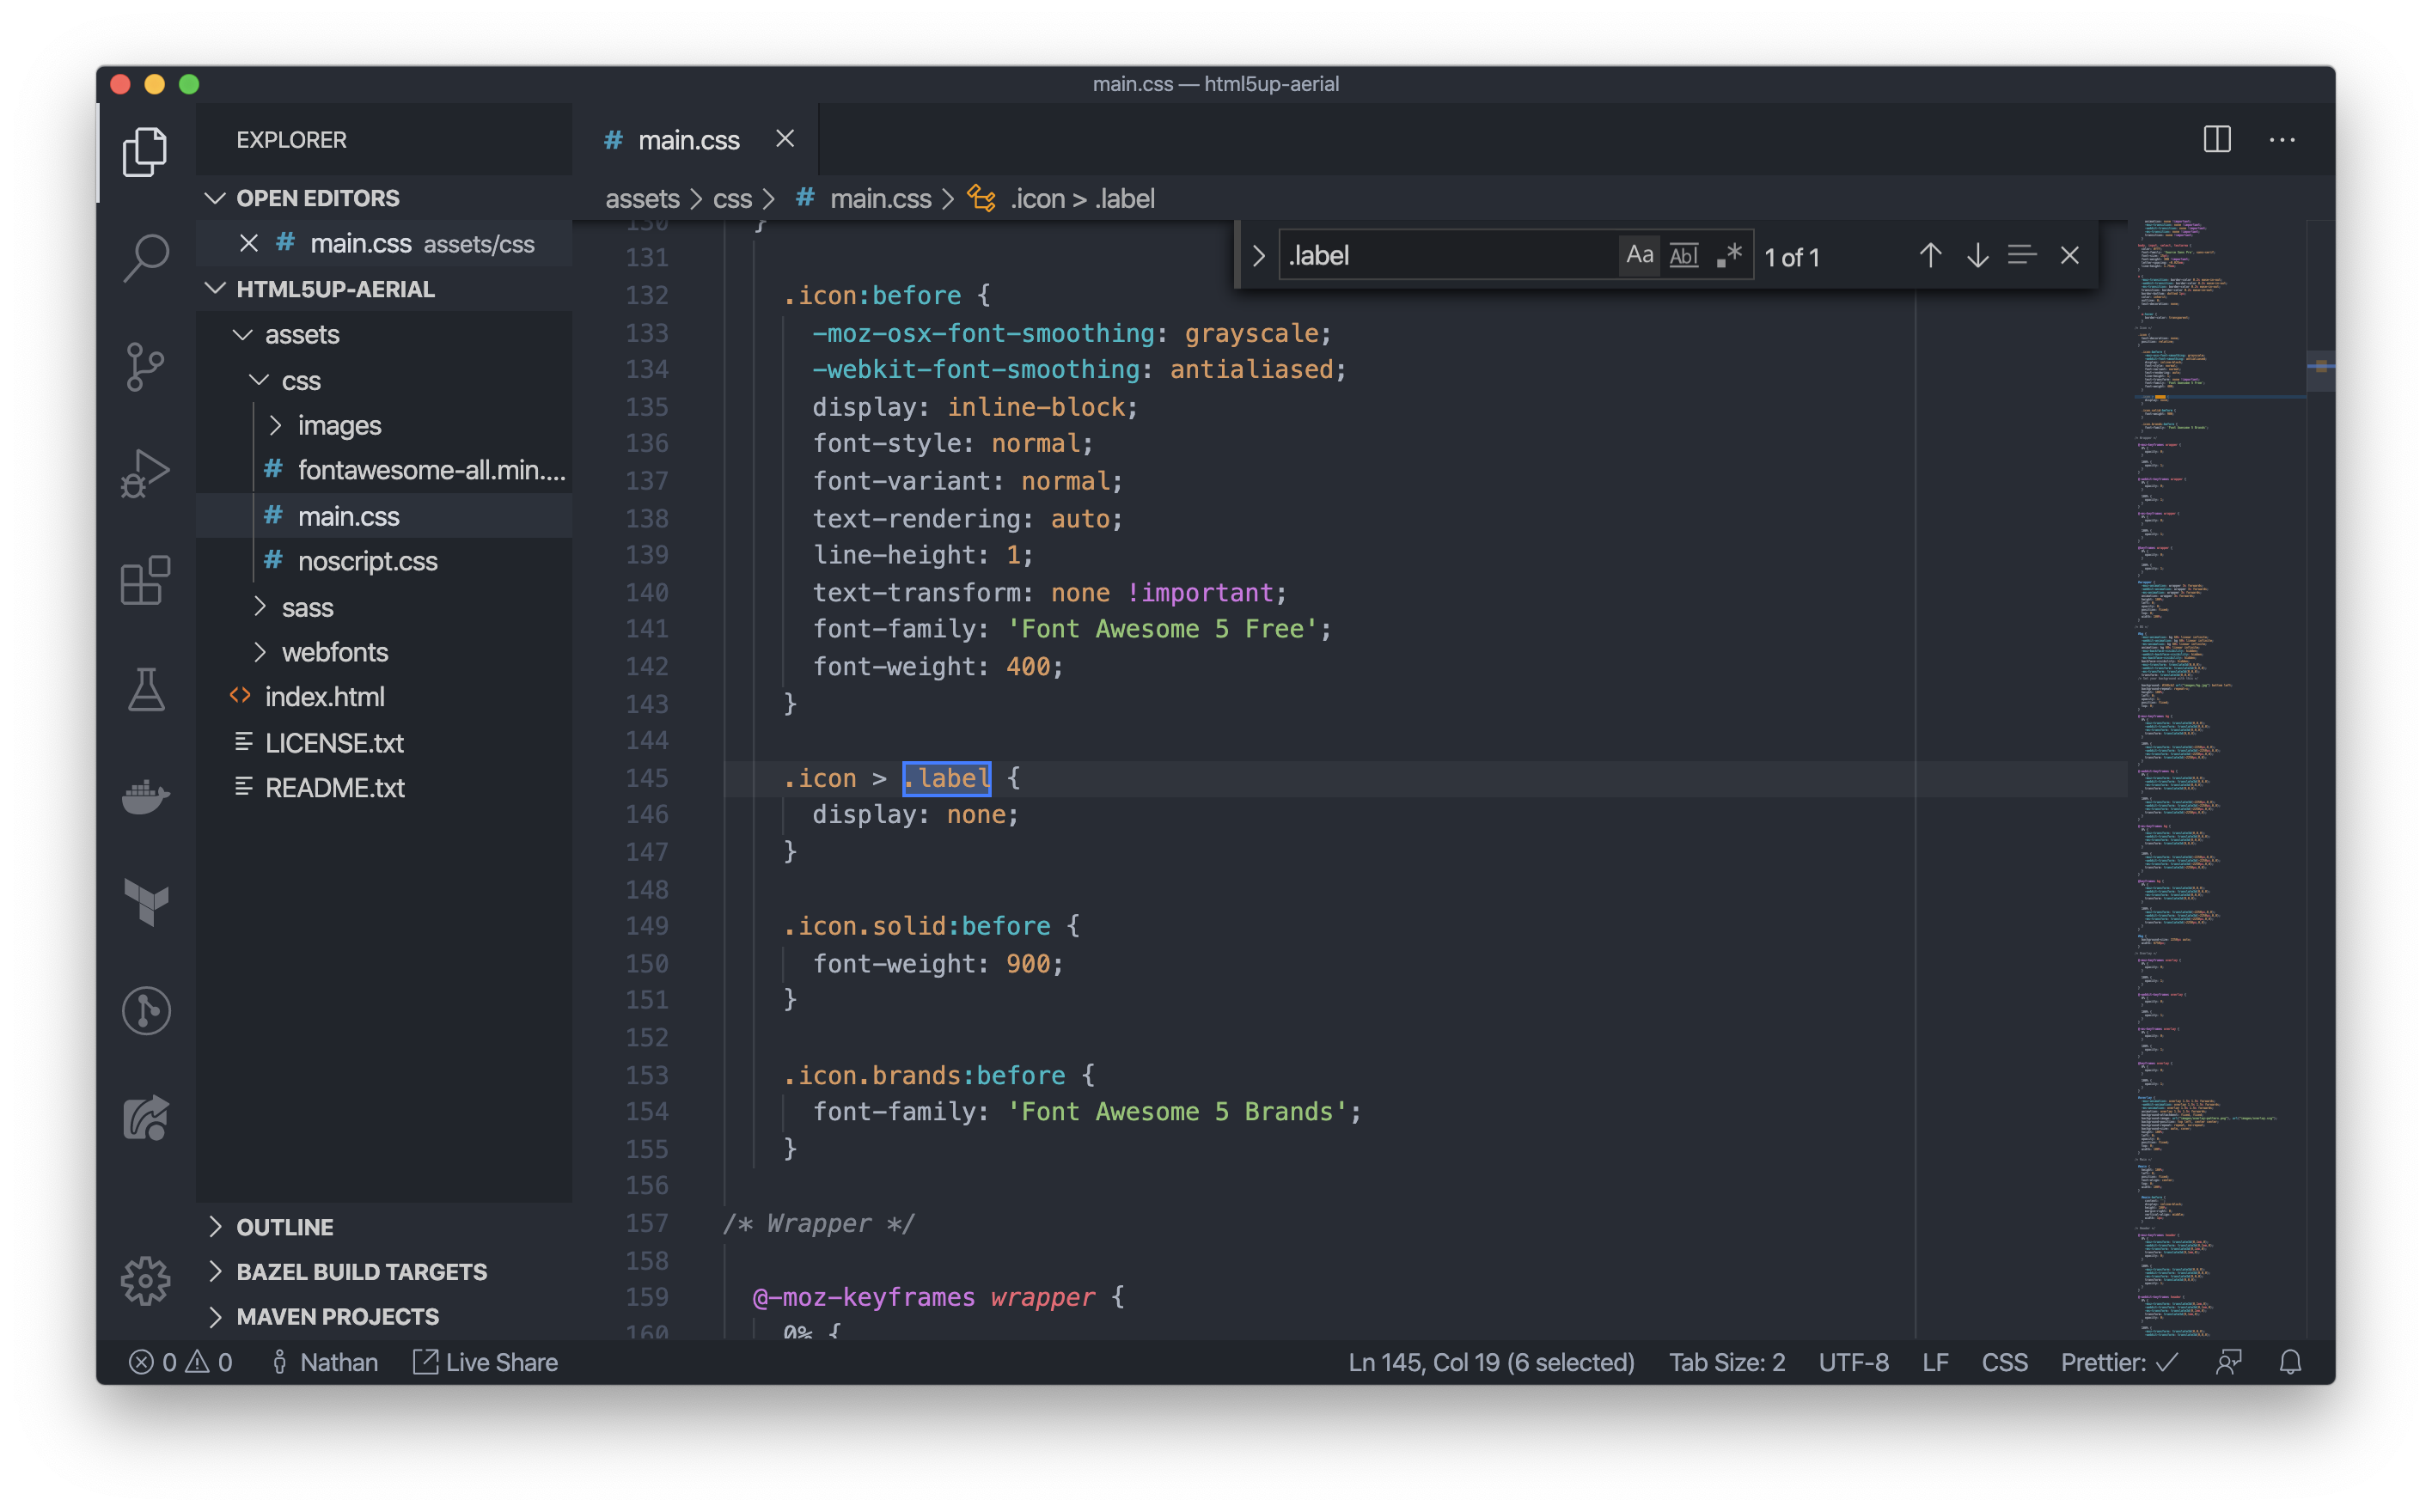The height and width of the screenshot is (1512, 2432).
Task: Open index.html in the explorer
Action: (324, 697)
